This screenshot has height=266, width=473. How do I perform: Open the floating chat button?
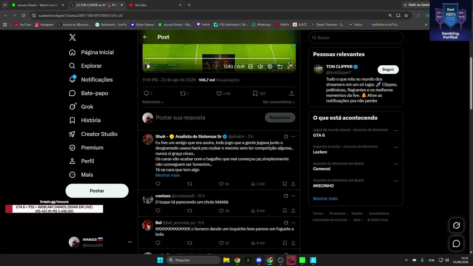click(456, 243)
